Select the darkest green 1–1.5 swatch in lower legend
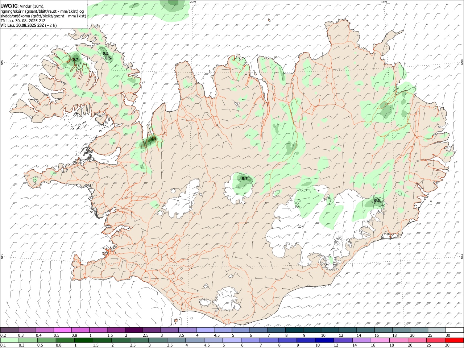464x348 pixels. coord(83,340)
